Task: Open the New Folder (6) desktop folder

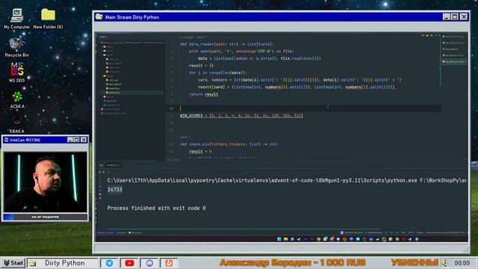Action: (48, 19)
